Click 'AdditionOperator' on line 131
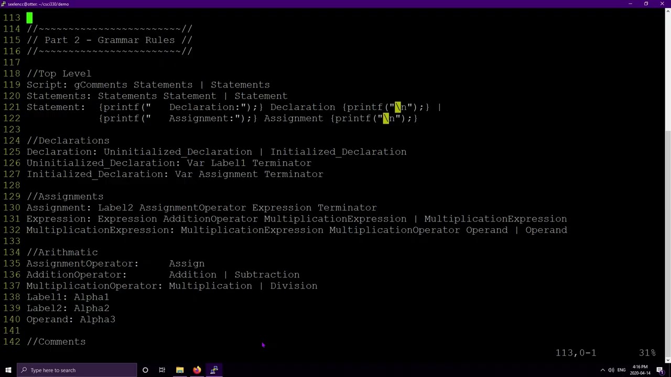Screen dimensions: 671x377 pyautogui.click(x=210, y=219)
